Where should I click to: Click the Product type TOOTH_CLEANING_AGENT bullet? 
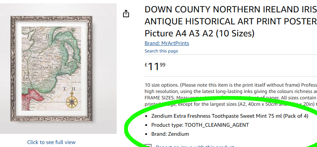200,125
